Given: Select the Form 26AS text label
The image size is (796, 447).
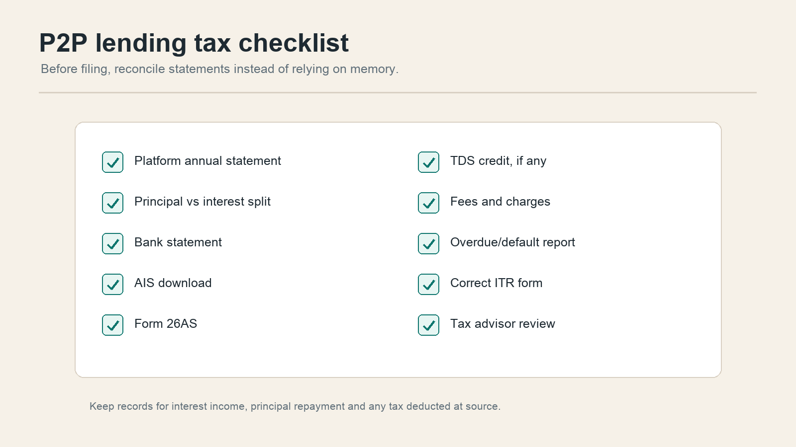Looking at the screenshot, I should click(x=166, y=324).
